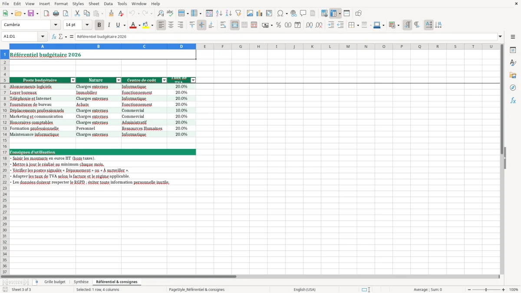This screenshot has height=293, width=521.
Task: Toggle Underline formatting
Action: pos(118,25)
